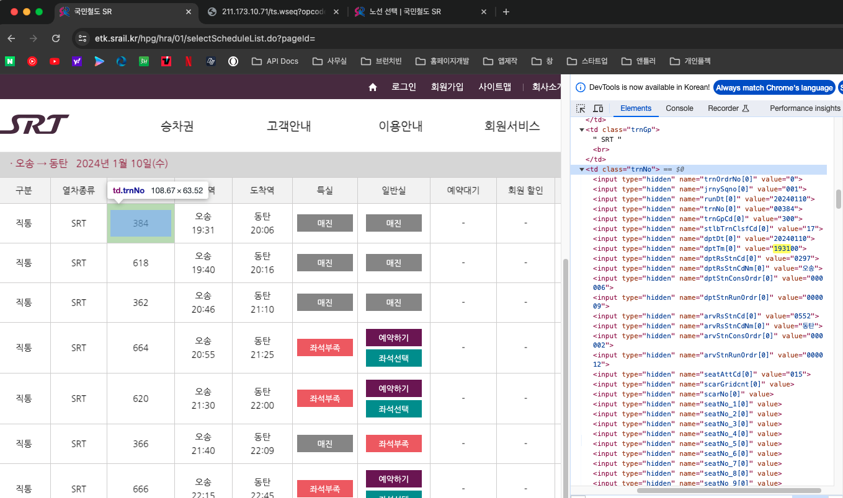Click the browser back arrow
The height and width of the screenshot is (498, 843).
[x=11, y=38]
